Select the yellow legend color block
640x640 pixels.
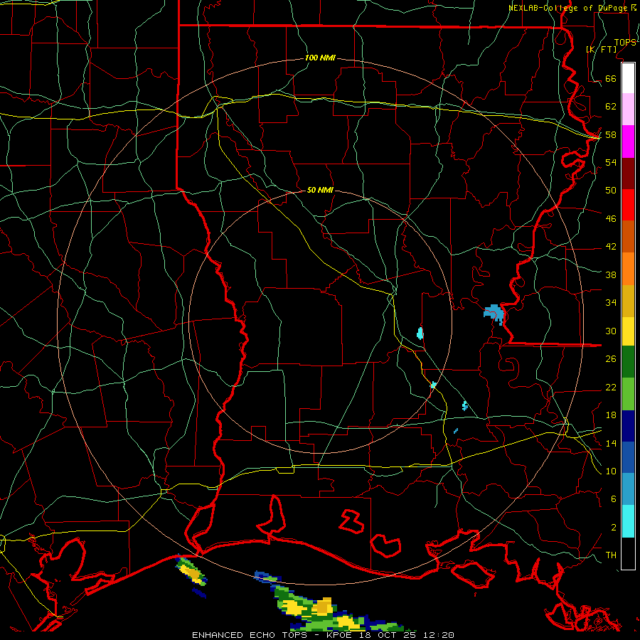coord(628,331)
